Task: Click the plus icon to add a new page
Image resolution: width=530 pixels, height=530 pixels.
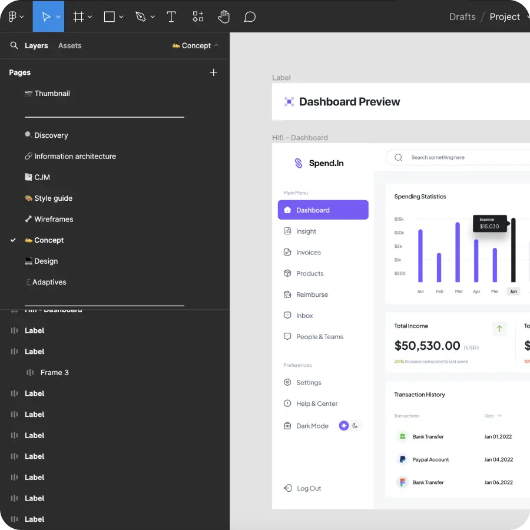Action: [x=213, y=72]
